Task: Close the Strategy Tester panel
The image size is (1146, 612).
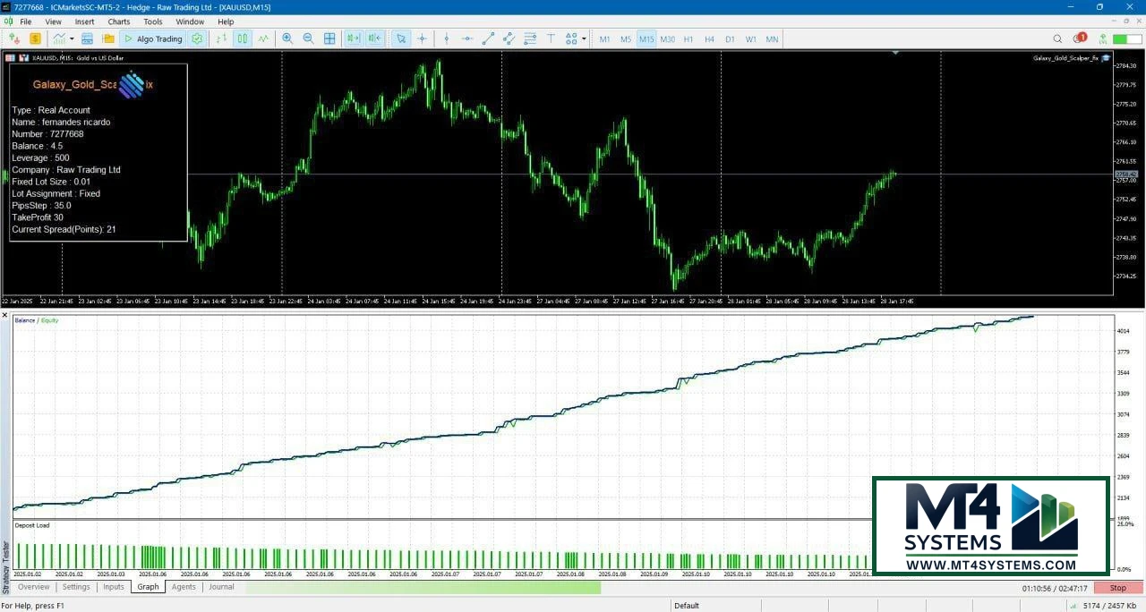Action: [x=4, y=315]
